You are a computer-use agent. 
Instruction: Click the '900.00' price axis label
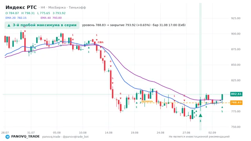coord(236,34)
